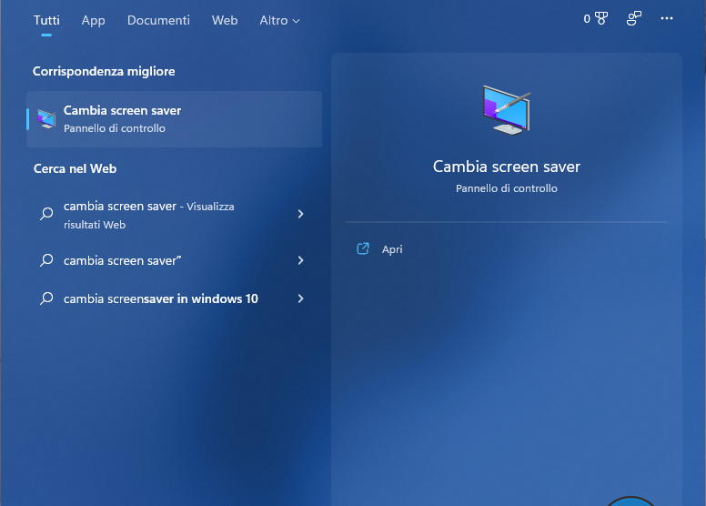Expand arrow for cambia screen saver web results

click(x=301, y=214)
